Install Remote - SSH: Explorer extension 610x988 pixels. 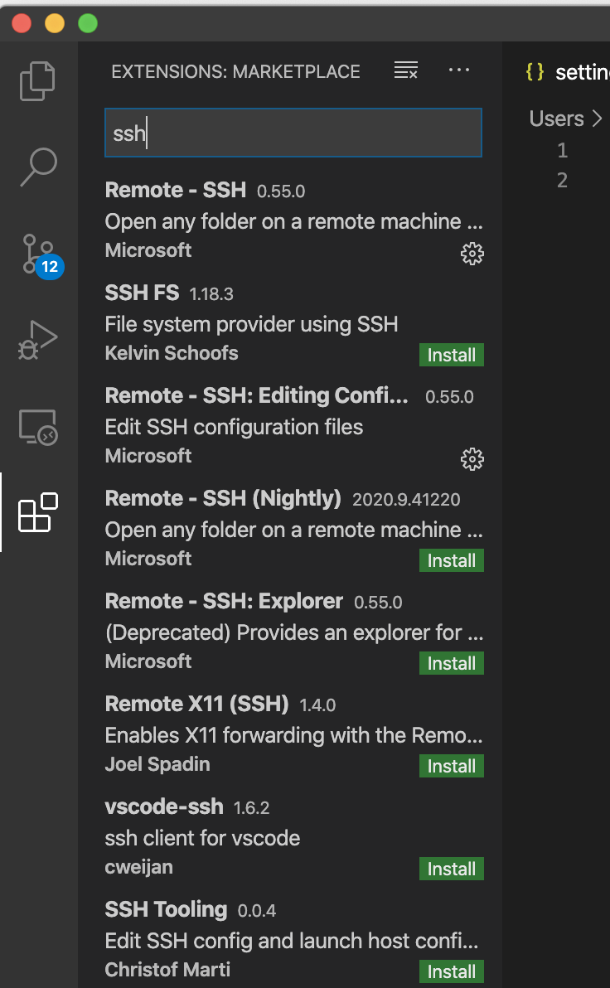point(451,663)
